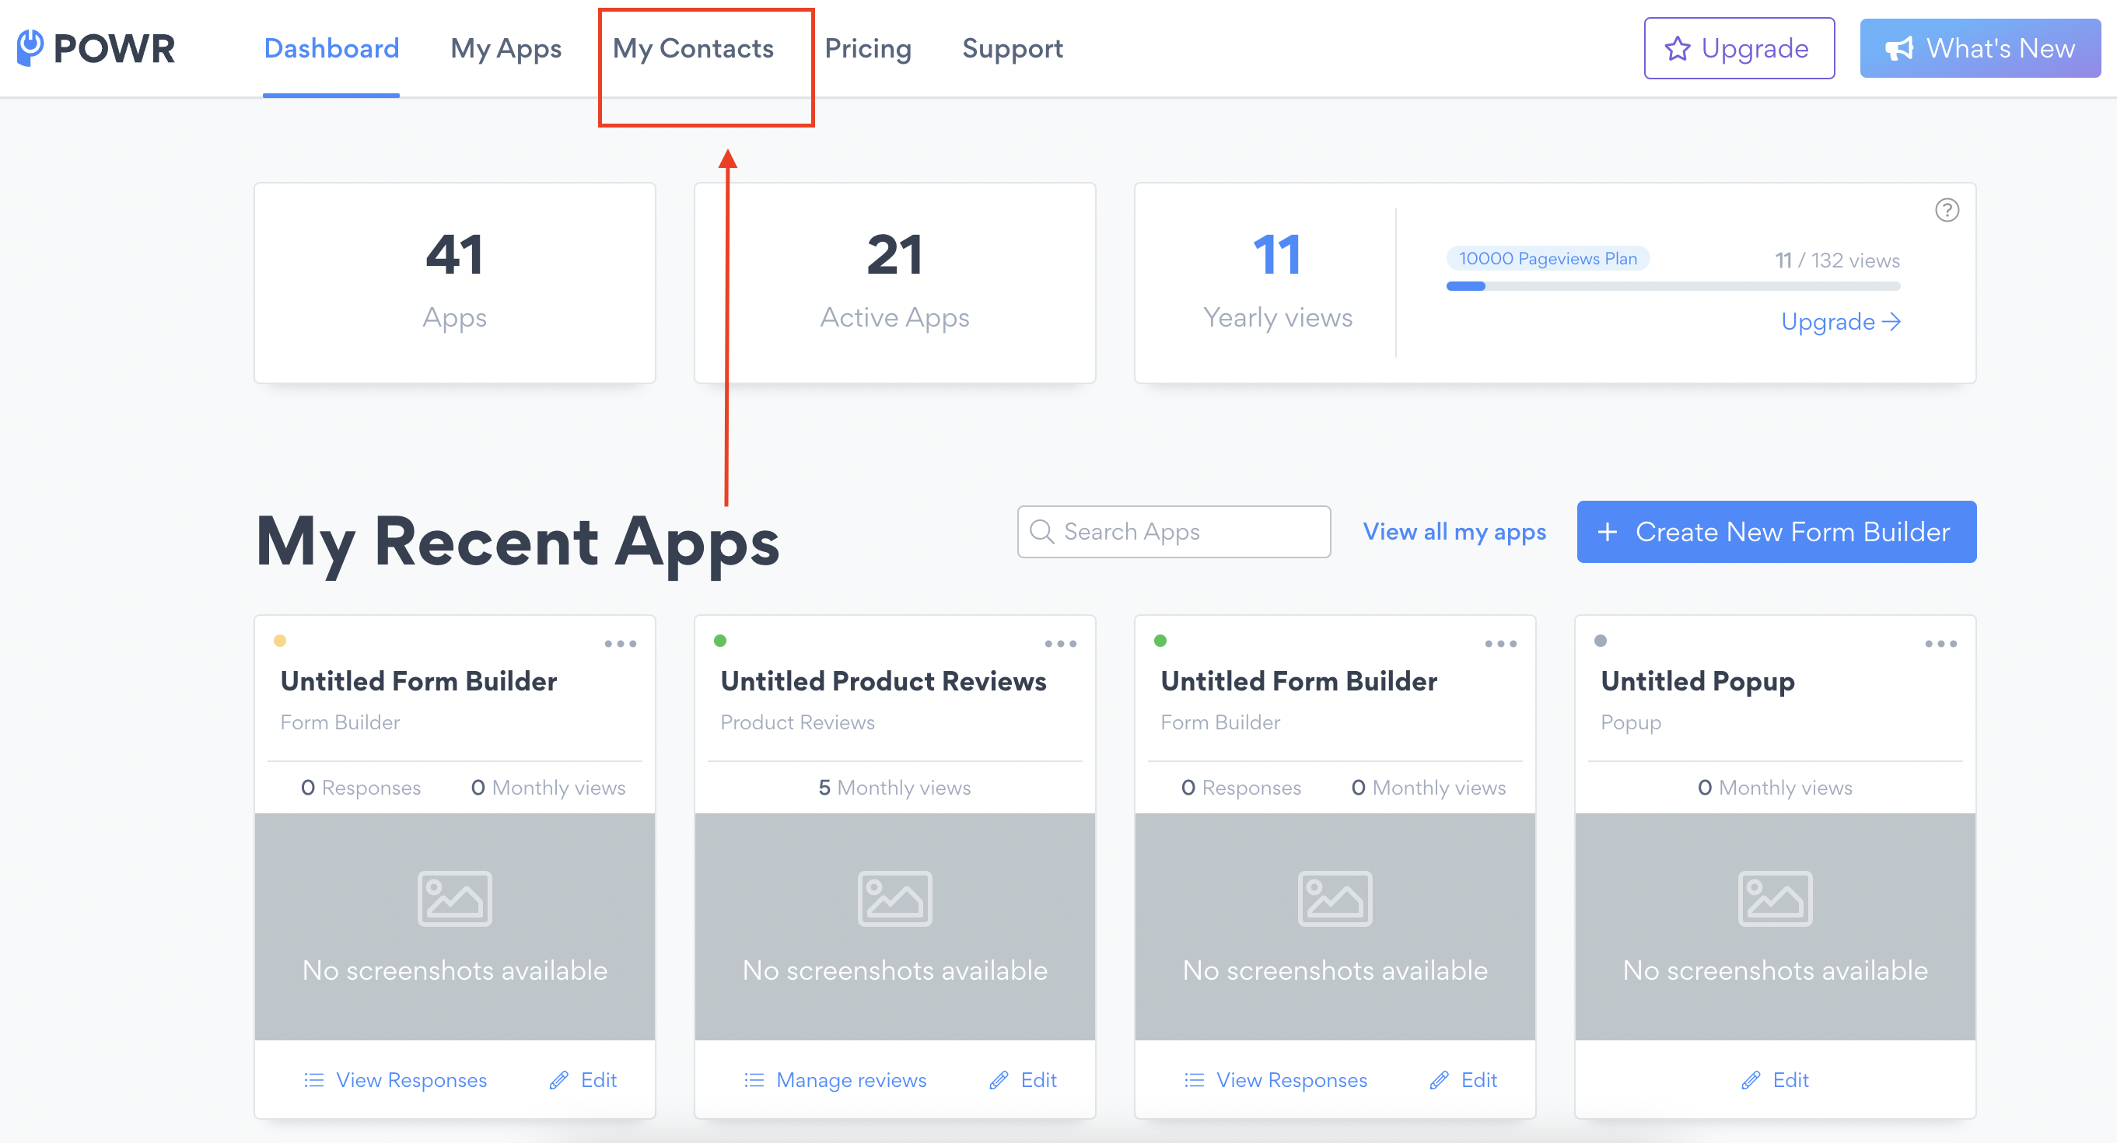Click the Upgrade arrow link under pageviews bar

[1841, 321]
